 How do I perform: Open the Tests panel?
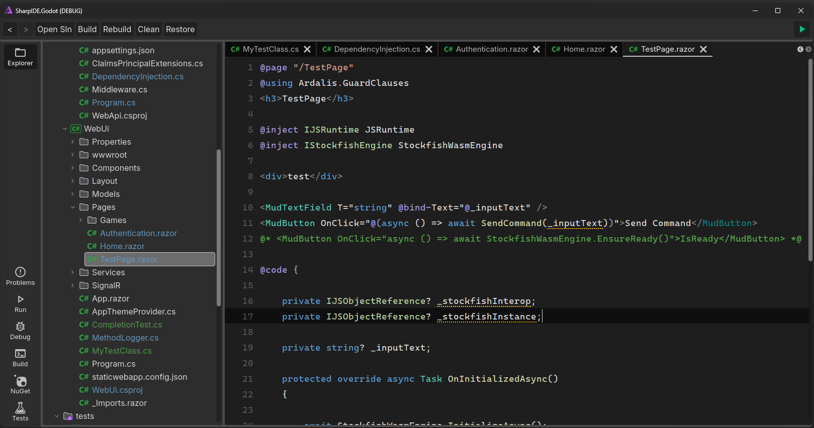click(x=20, y=412)
